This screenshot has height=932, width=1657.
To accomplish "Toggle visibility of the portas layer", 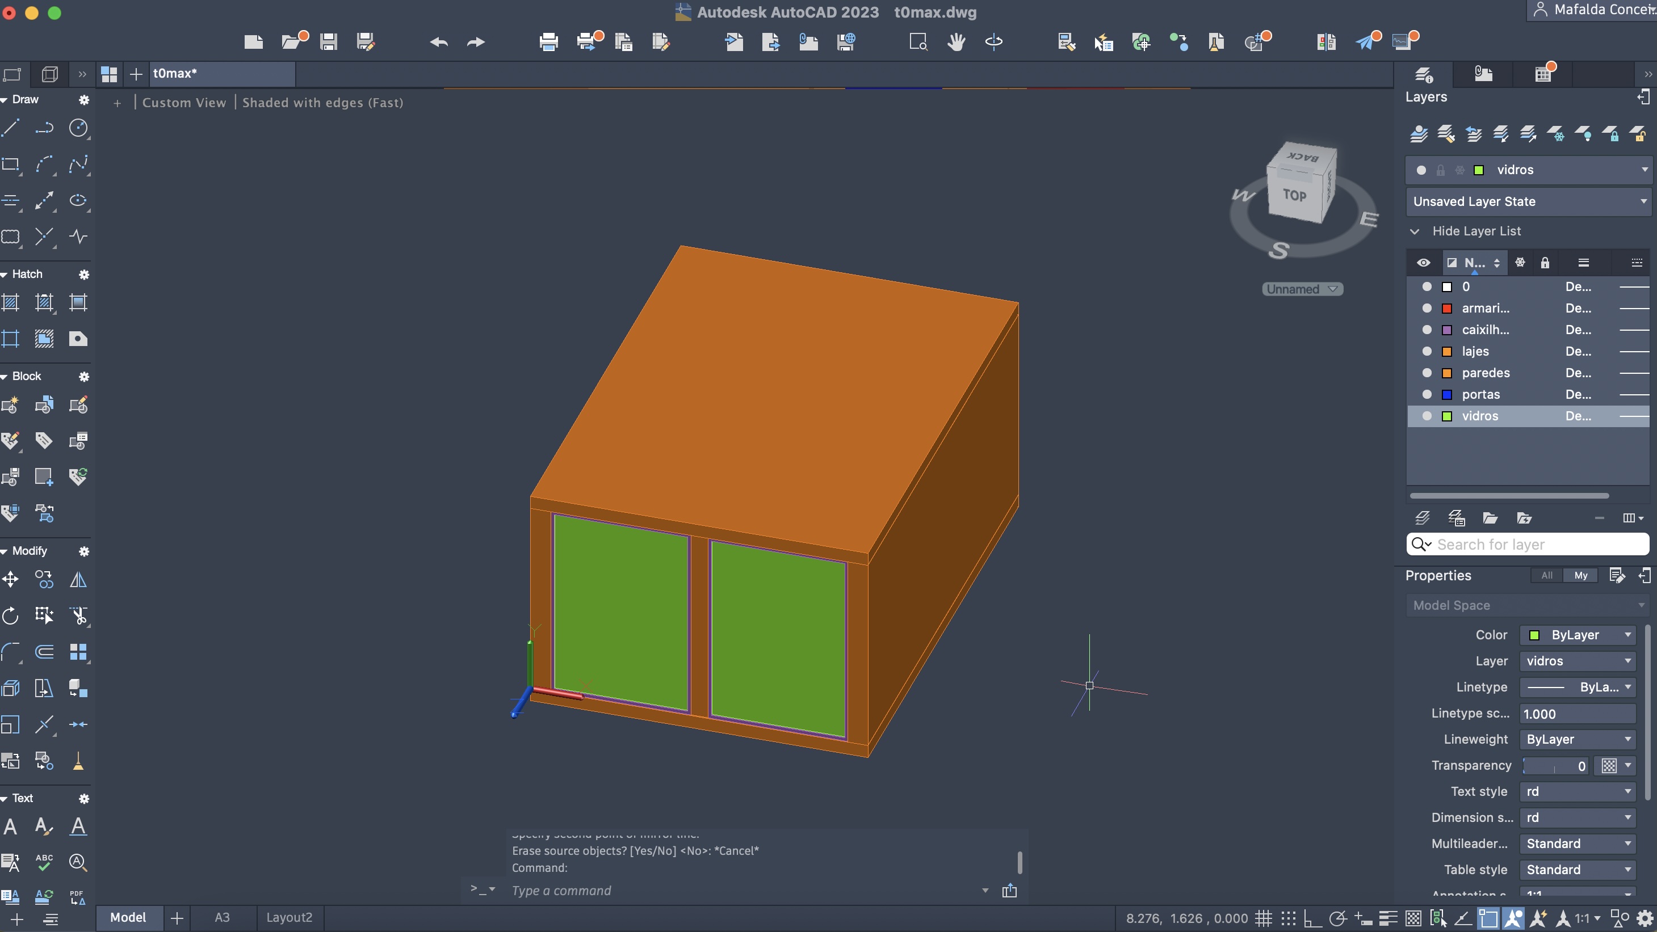I will (x=1426, y=395).
